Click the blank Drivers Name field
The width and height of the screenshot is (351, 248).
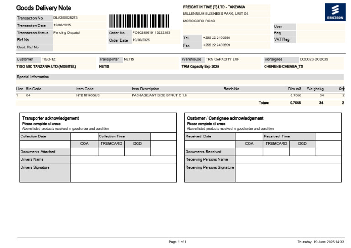click(x=123, y=160)
